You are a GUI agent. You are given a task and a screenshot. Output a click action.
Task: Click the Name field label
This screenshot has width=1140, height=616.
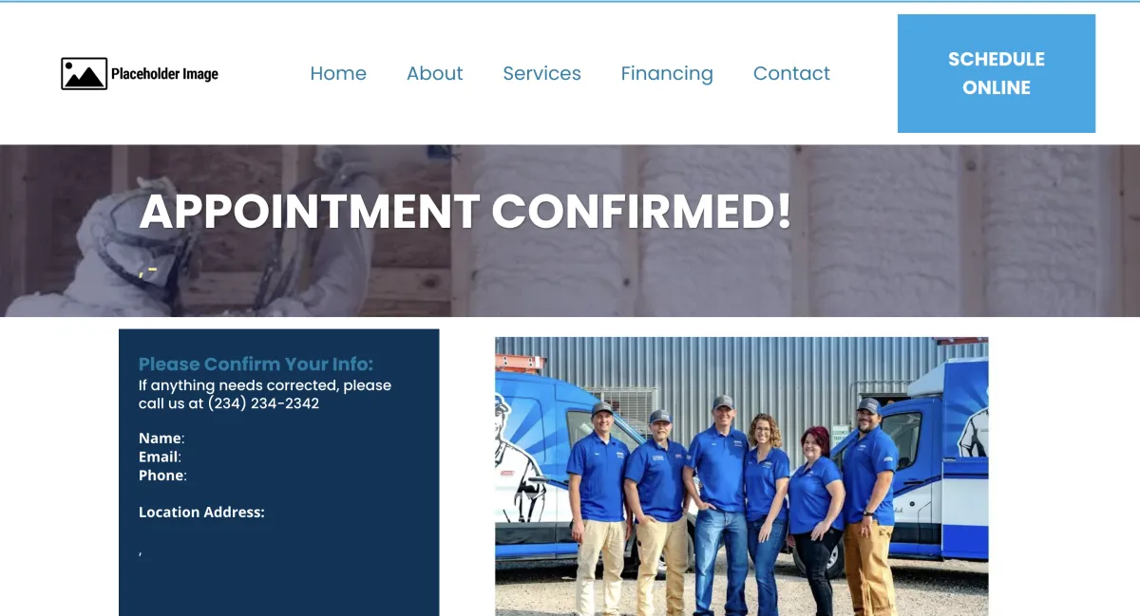tap(160, 439)
